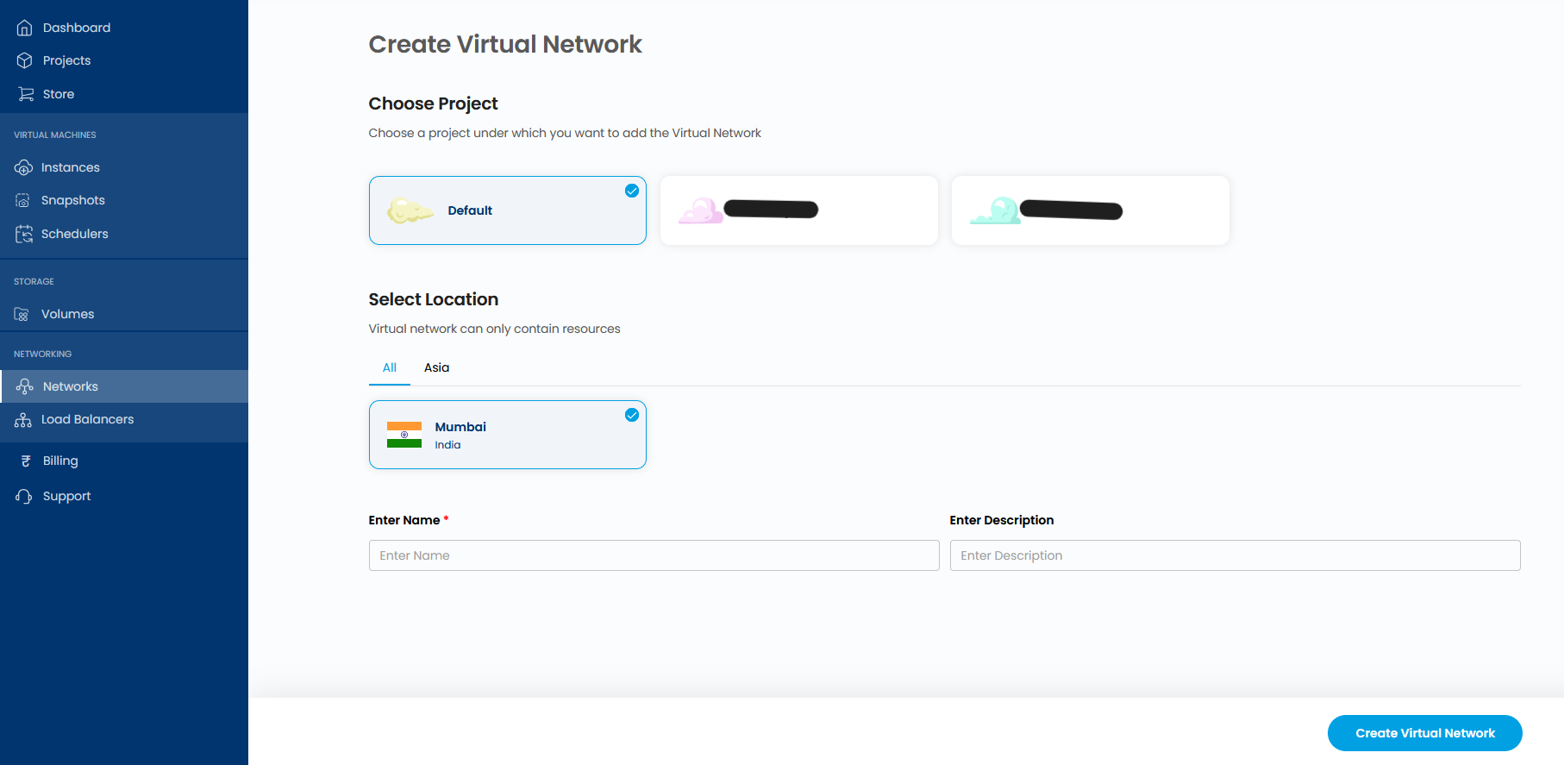
Task: Click the Create Virtual Network button
Action: [x=1424, y=733]
